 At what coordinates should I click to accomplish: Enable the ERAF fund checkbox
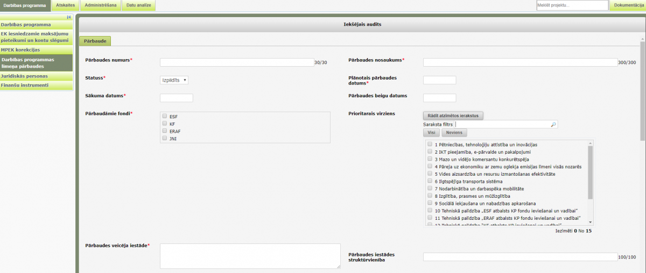[x=165, y=131]
